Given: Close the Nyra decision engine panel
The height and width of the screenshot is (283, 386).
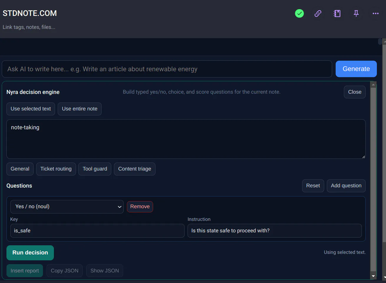Looking at the screenshot, I should click(x=355, y=92).
